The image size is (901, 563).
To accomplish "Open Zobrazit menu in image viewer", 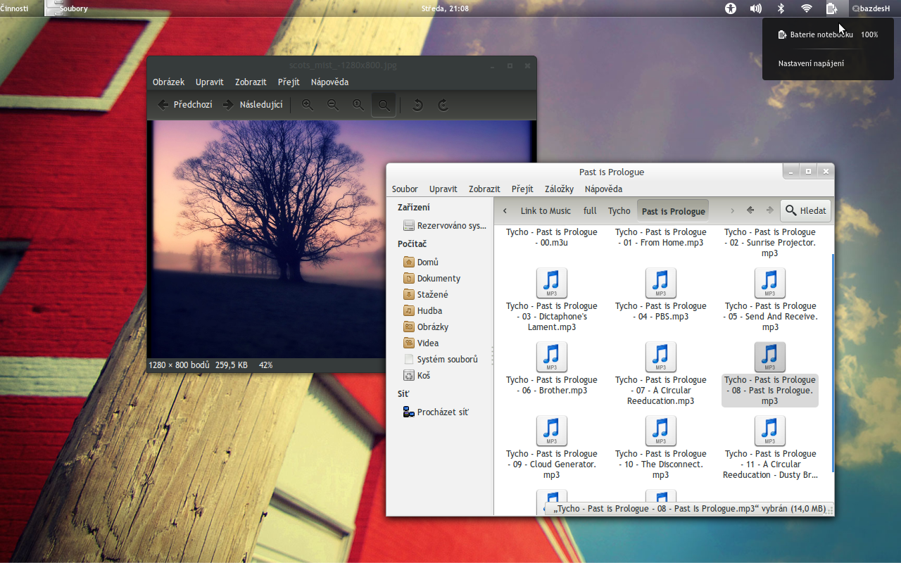I will [x=251, y=82].
